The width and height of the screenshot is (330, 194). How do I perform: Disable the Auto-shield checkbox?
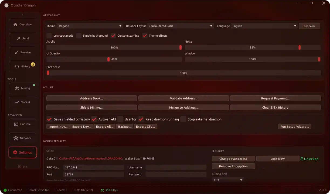[94, 119]
